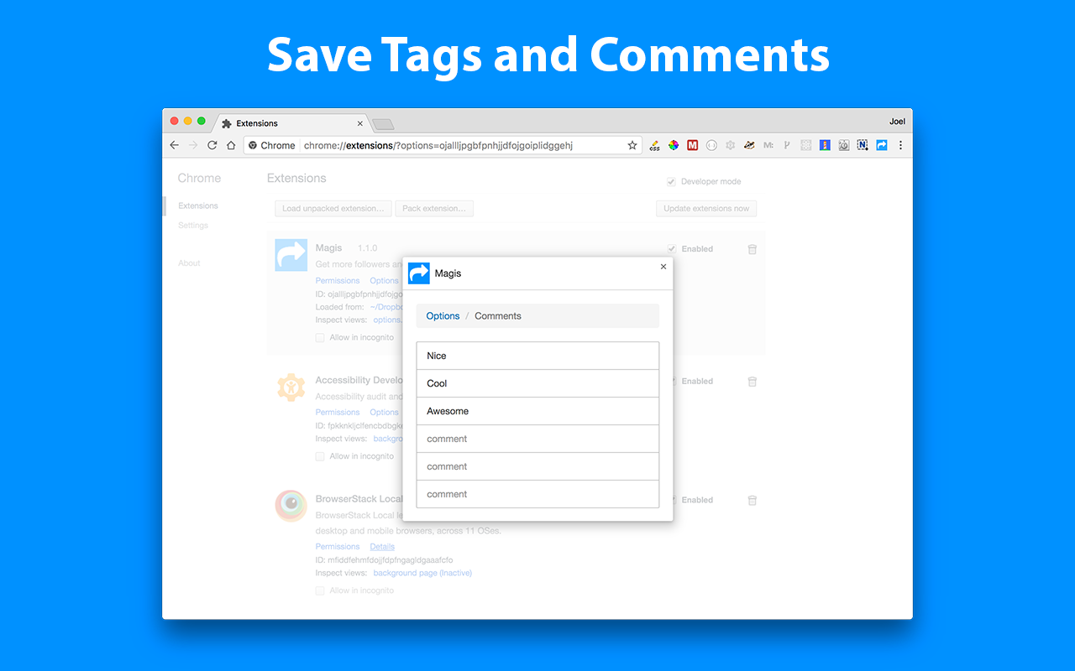Click the red M extension icon

tap(692, 145)
